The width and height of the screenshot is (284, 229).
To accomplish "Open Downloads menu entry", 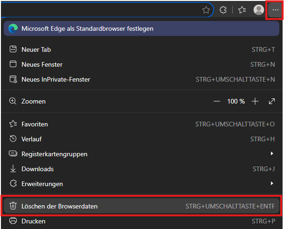I will point(142,169).
